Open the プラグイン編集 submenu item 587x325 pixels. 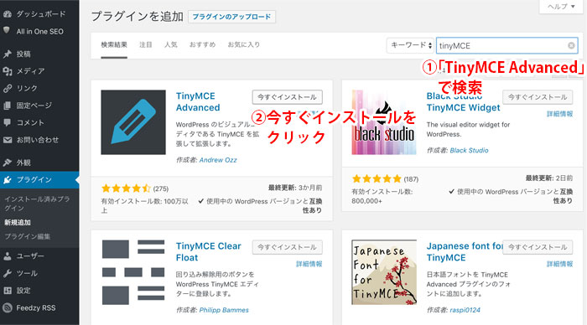27,237
